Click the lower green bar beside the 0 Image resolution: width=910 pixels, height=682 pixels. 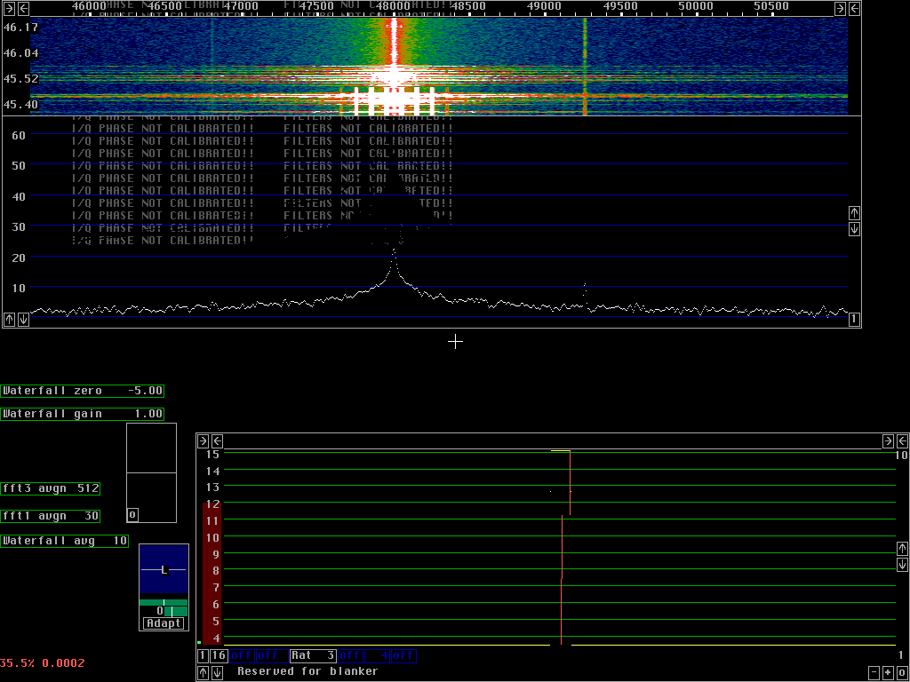click(176, 611)
